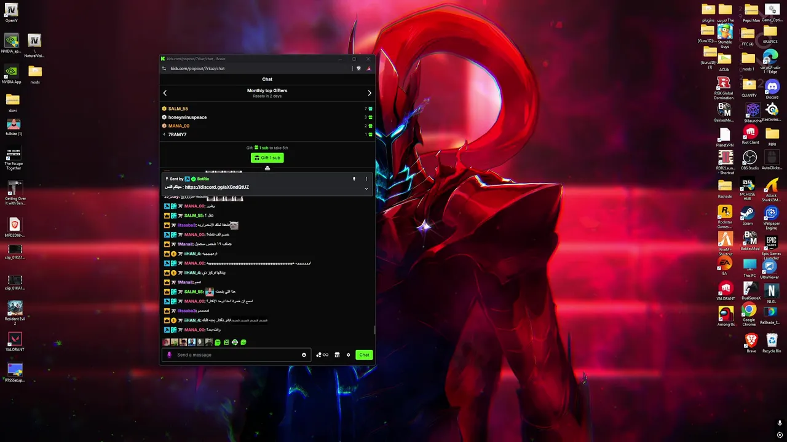Image resolution: width=787 pixels, height=442 pixels.
Task: Open Google Chrome desktop shortcut
Action: (x=749, y=314)
